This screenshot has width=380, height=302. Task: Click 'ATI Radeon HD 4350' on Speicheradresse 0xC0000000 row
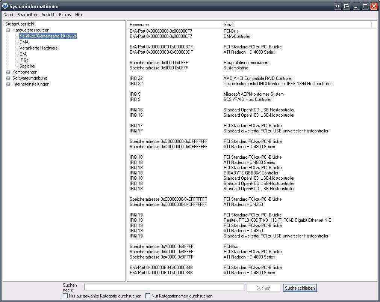click(x=243, y=204)
